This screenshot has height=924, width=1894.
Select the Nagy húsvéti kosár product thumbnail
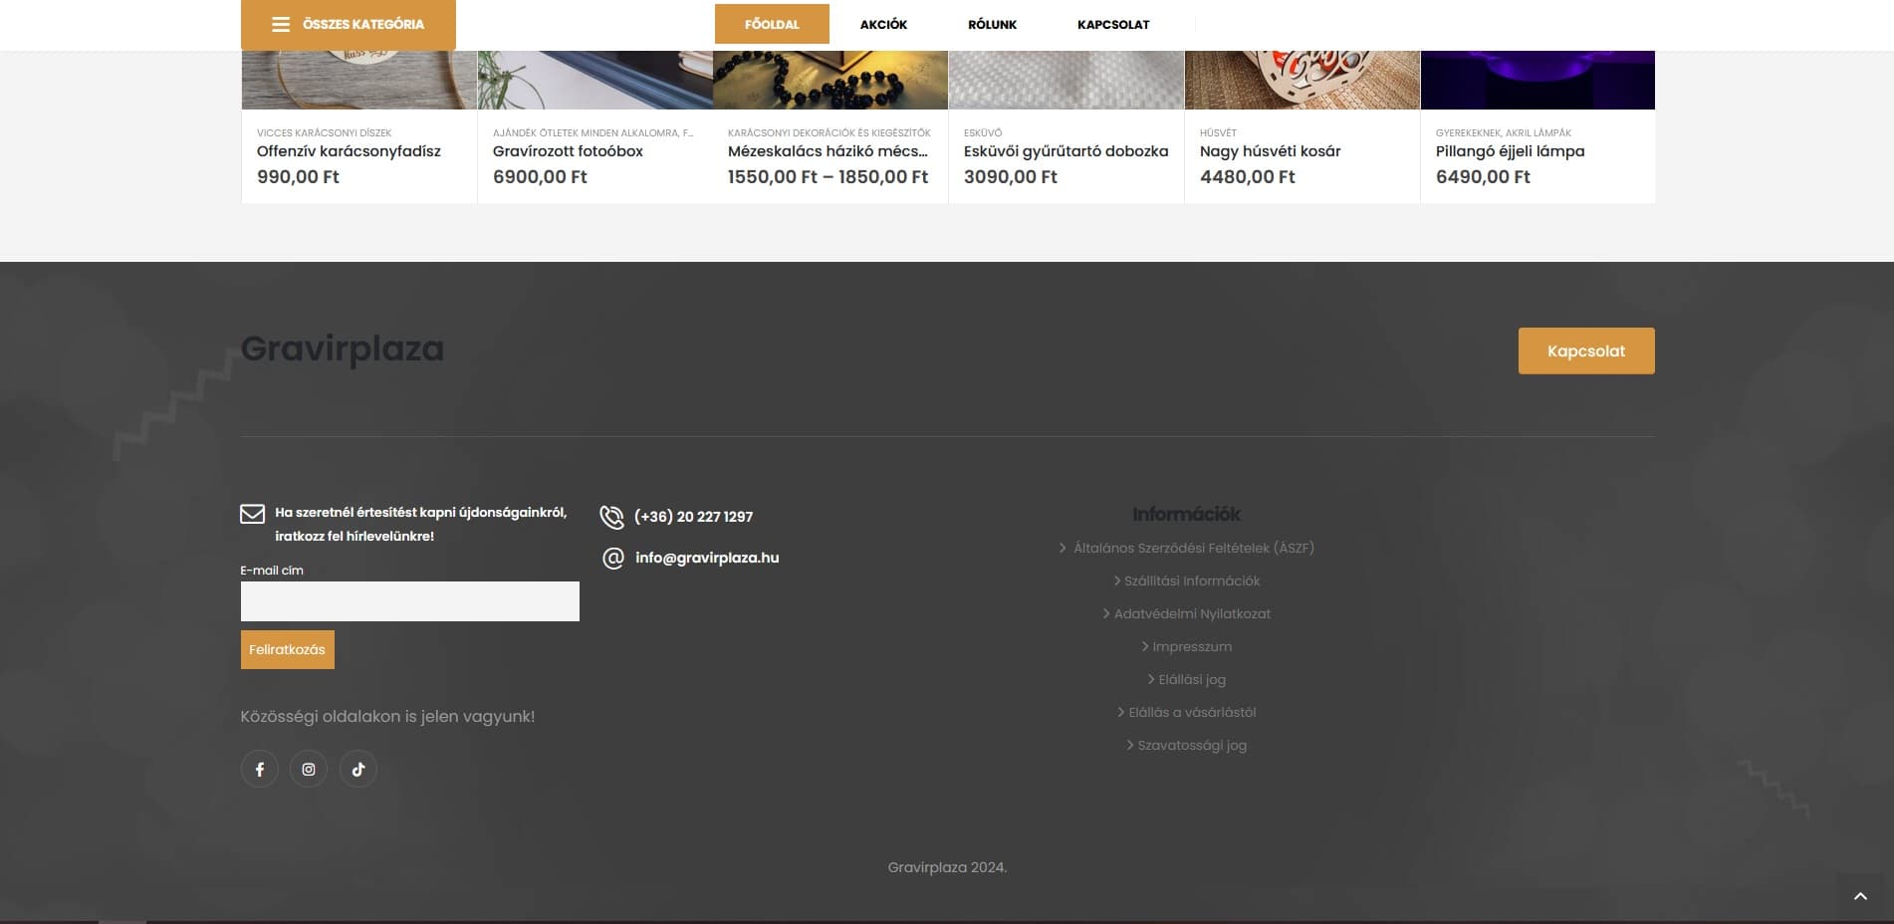pos(1302,80)
